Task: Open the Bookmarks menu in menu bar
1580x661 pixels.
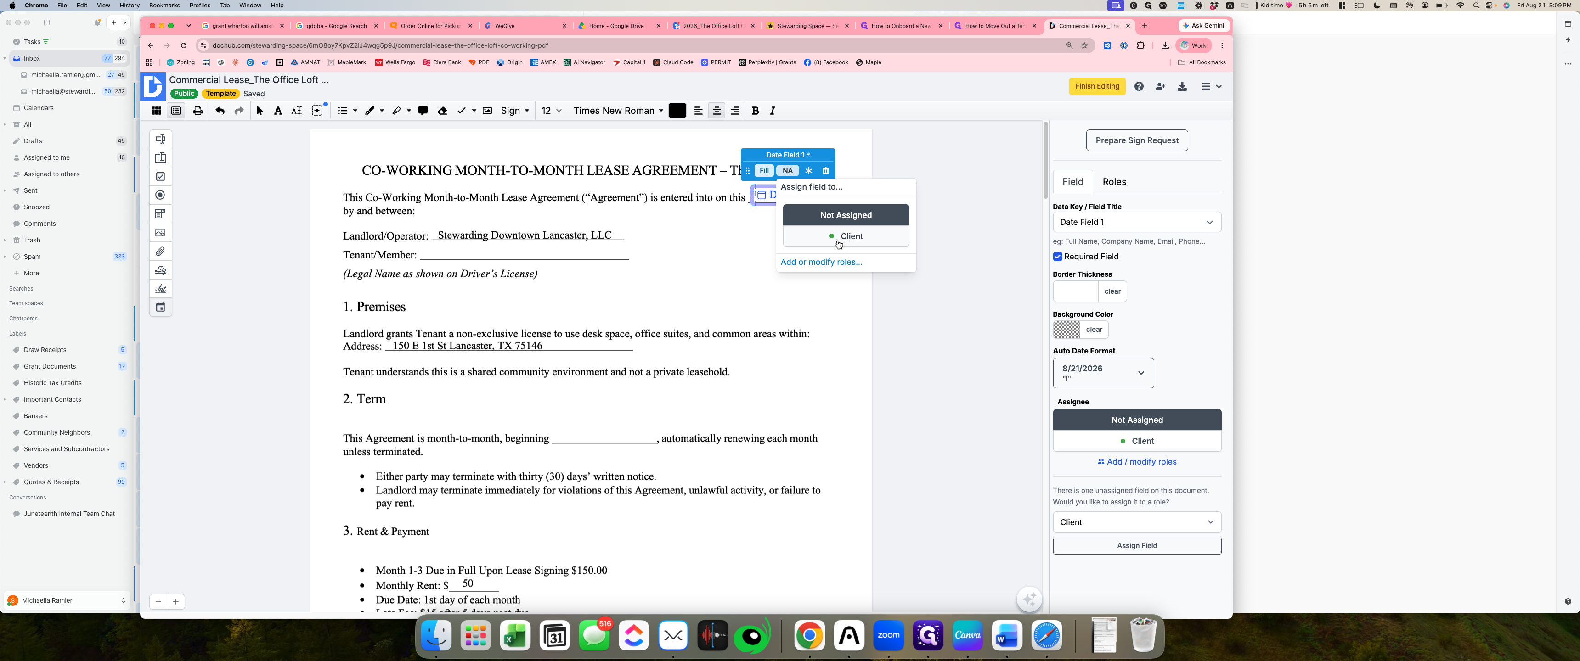Action: [164, 6]
